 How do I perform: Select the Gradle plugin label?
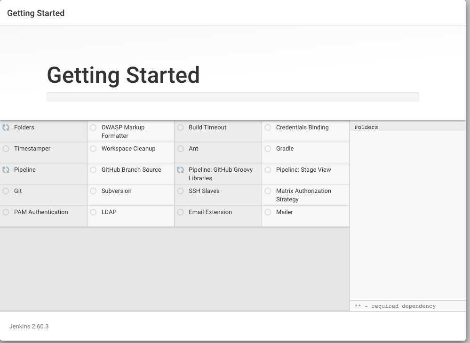coord(285,149)
